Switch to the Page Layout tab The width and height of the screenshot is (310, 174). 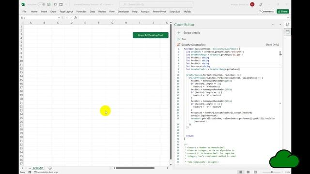pos(66,12)
